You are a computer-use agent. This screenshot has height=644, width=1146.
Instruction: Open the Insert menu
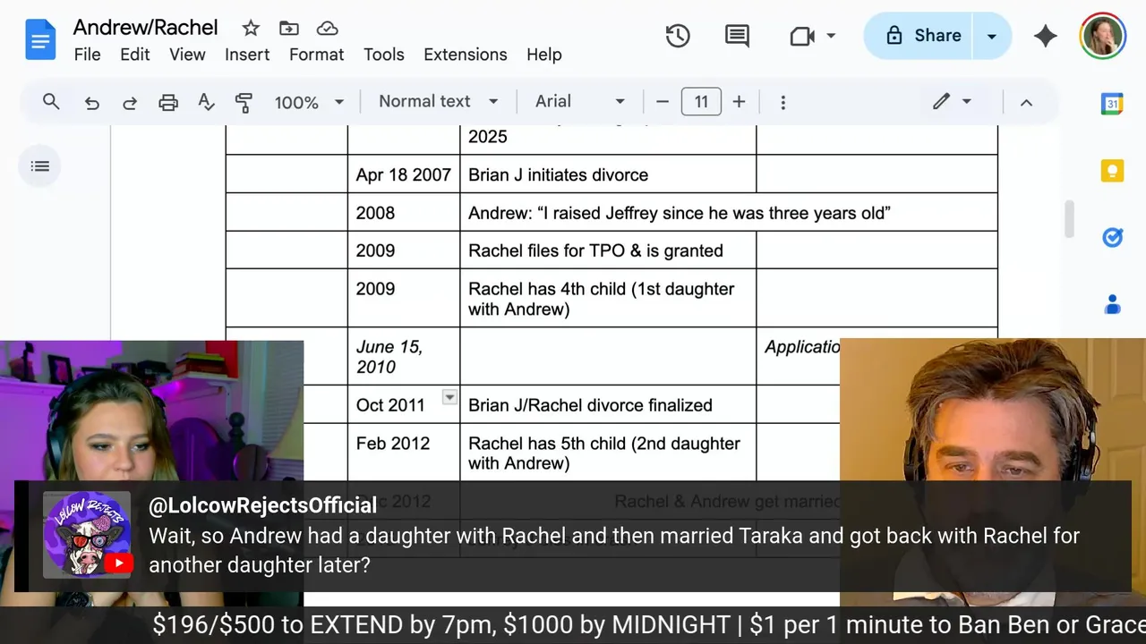click(x=247, y=55)
